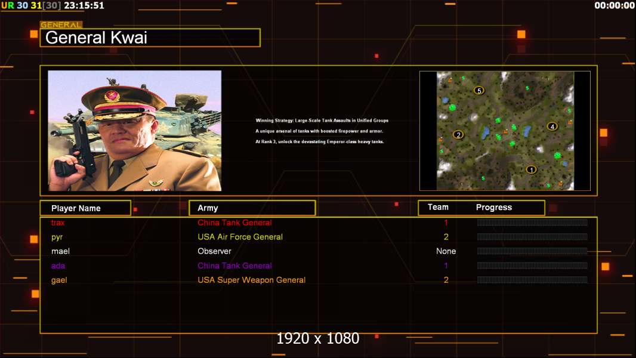Image resolution: width=636 pixels, height=358 pixels.
Task: Click the 23:15:51 clock readout
Action: pyautogui.click(x=84, y=5)
